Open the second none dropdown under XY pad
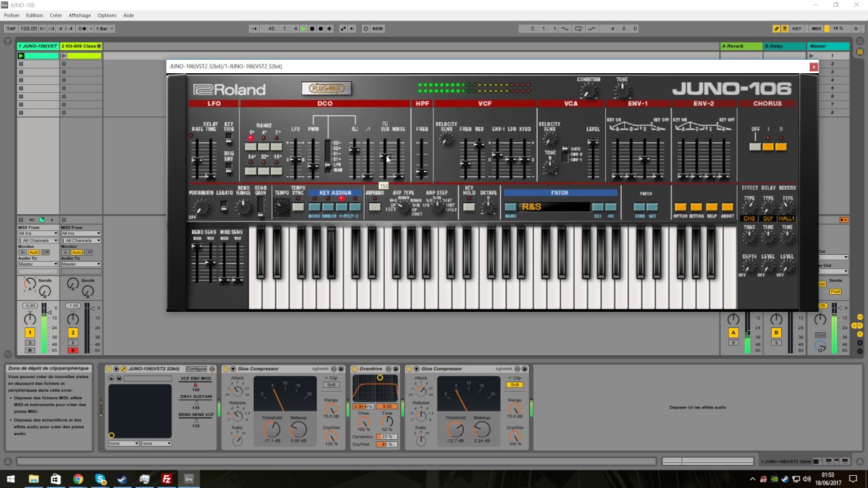868x488 pixels. pyautogui.click(x=156, y=443)
